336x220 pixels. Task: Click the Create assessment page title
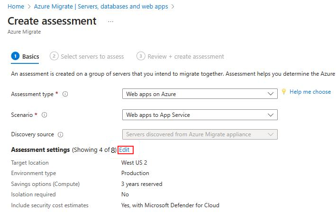tap(52, 21)
